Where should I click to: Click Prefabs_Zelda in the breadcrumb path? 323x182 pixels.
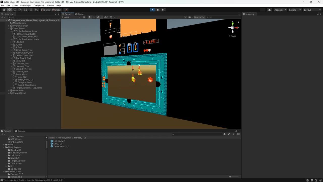point(64,138)
